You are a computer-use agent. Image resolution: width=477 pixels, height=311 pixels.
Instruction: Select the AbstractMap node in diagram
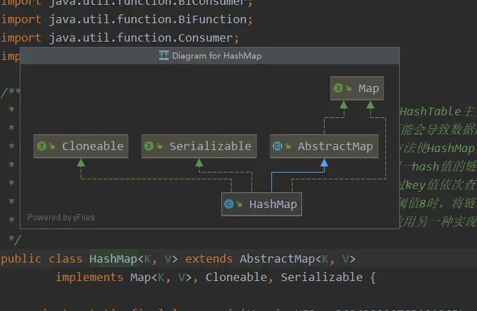pyautogui.click(x=324, y=146)
